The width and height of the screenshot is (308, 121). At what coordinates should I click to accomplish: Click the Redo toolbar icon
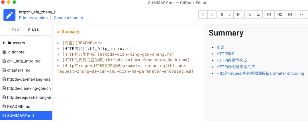coord(212,15)
